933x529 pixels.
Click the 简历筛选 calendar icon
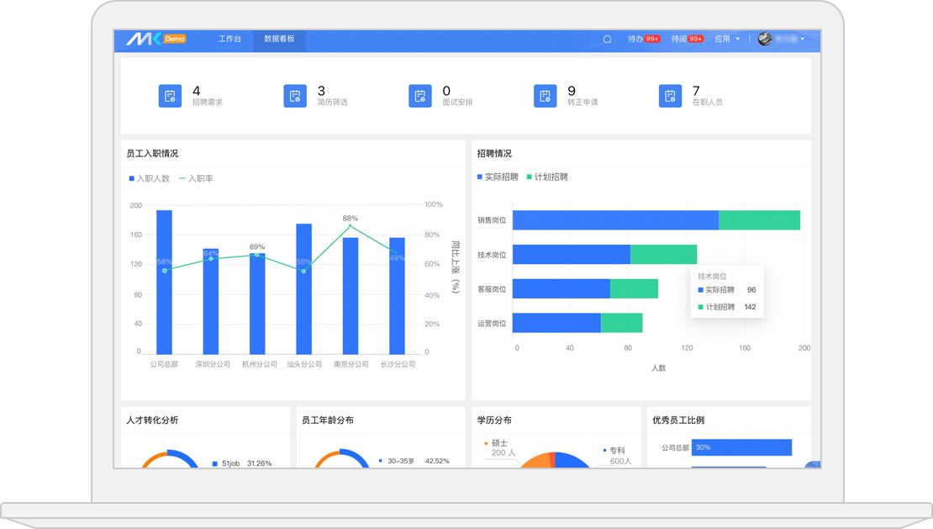[295, 96]
